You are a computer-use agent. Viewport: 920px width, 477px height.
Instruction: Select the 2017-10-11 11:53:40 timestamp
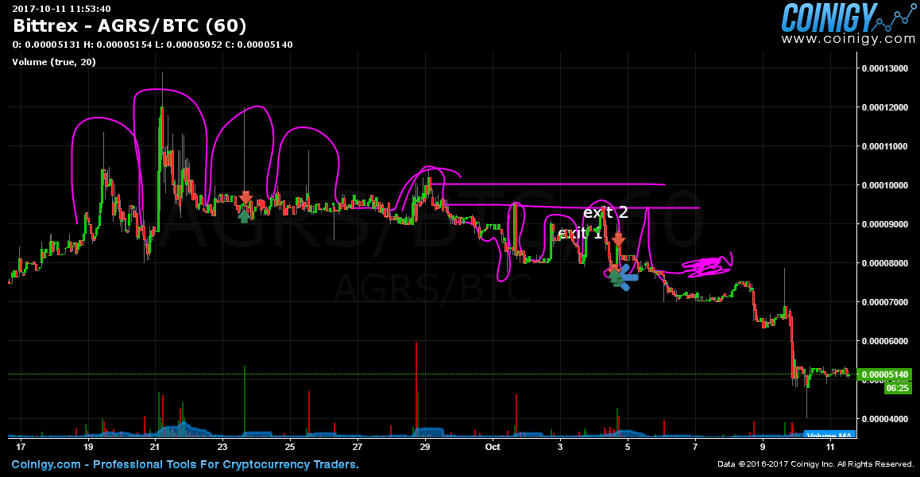[62, 9]
